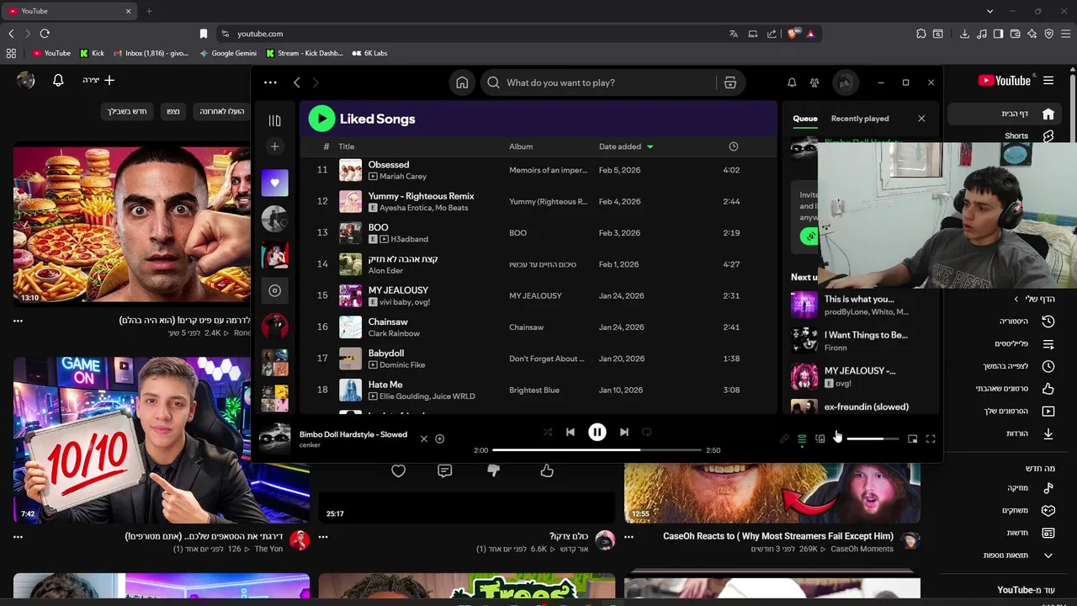Go to previous track in Spotify
The width and height of the screenshot is (1077, 606).
pos(570,432)
